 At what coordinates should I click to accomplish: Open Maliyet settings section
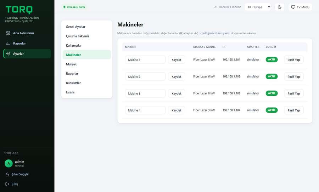[87, 64]
